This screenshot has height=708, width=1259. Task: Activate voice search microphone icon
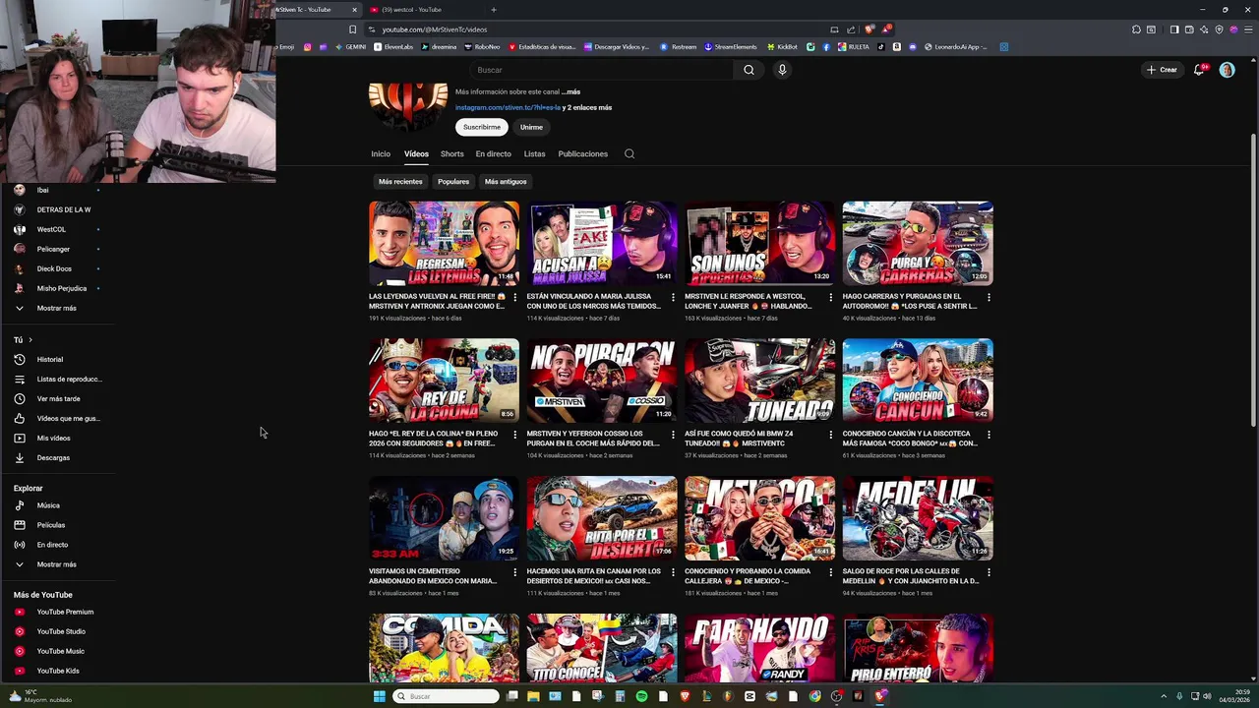[782, 70]
